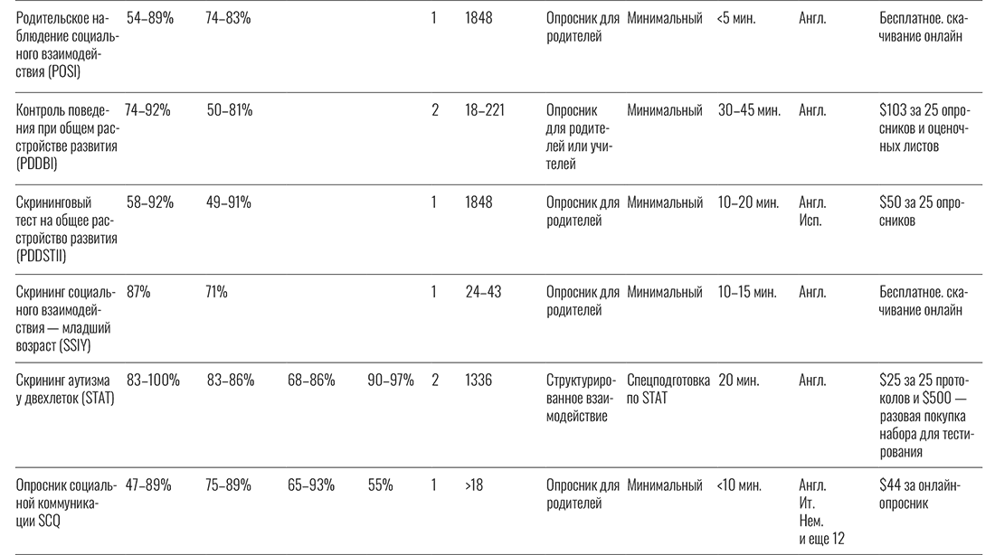Click the 54–89% value
This screenshot has width=995, height=555.
[x=150, y=17]
